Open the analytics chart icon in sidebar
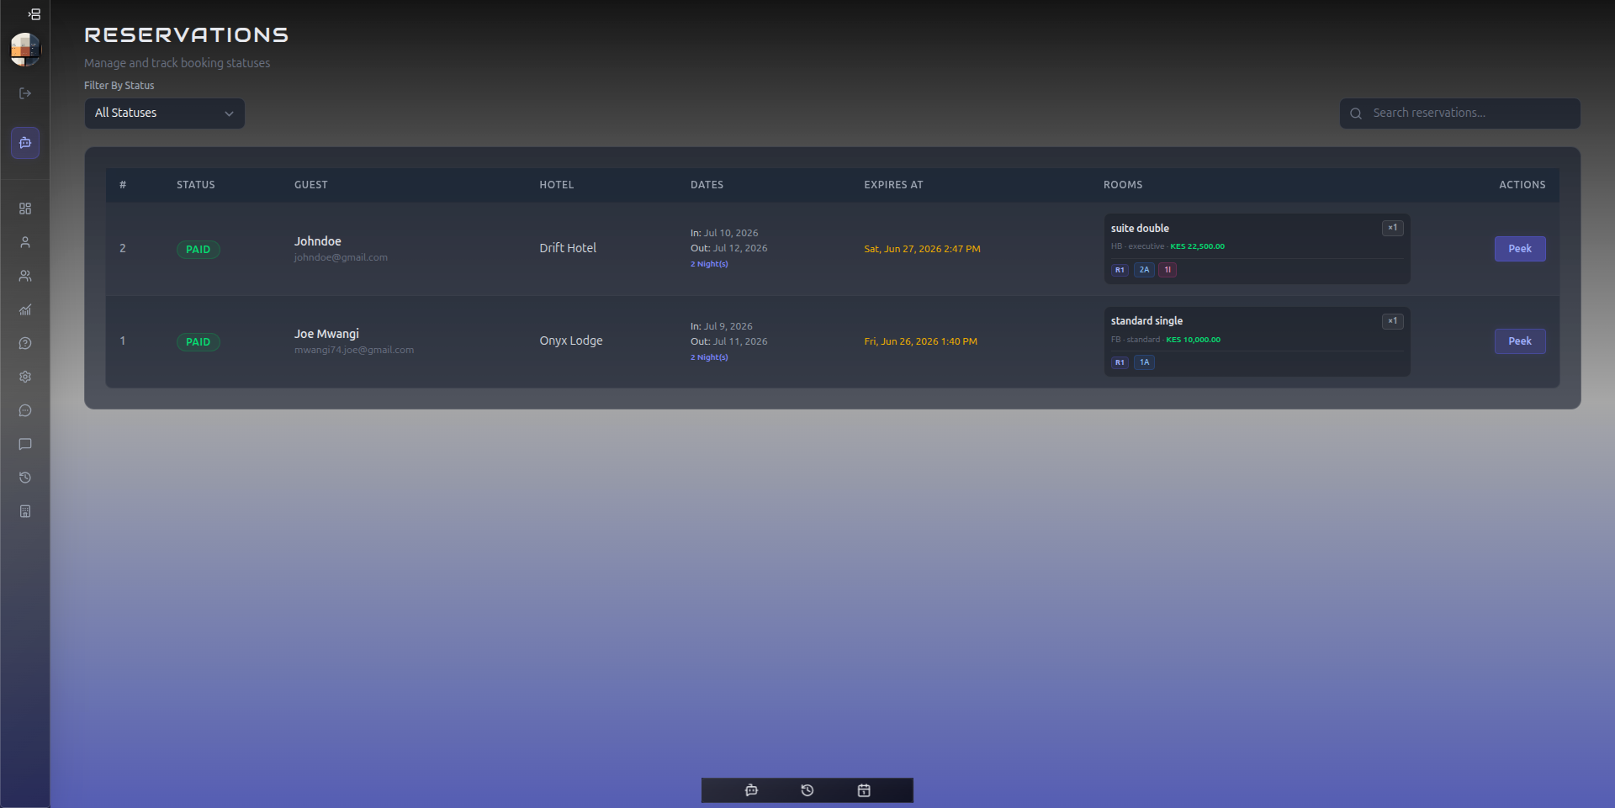Image resolution: width=1615 pixels, height=808 pixels. click(25, 309)
